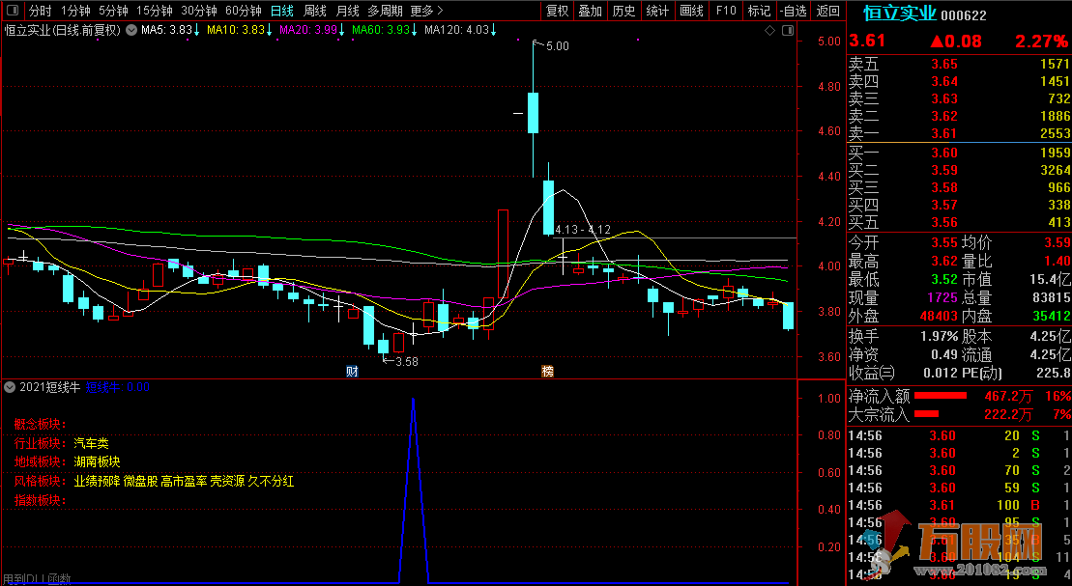The height and width of the screenshot is (586, 1072).
Task: Toggle 叠加 overlay mode
Action: (591, 12)
